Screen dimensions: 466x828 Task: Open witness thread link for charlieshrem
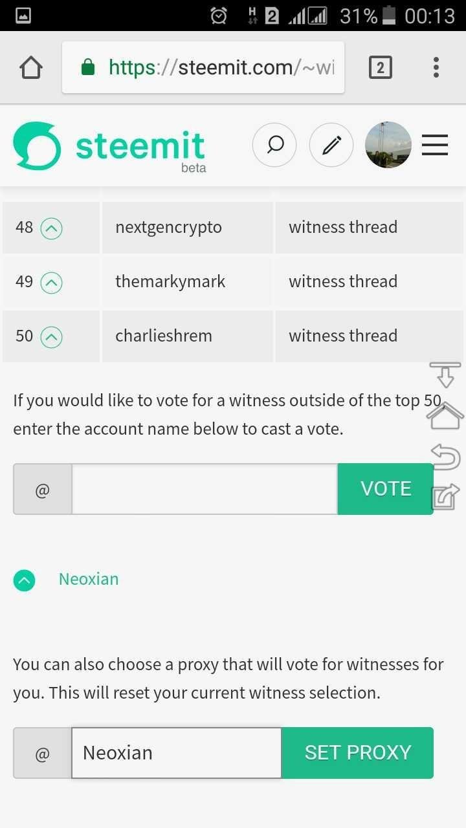pyautogui.click(x=343, y=336)
